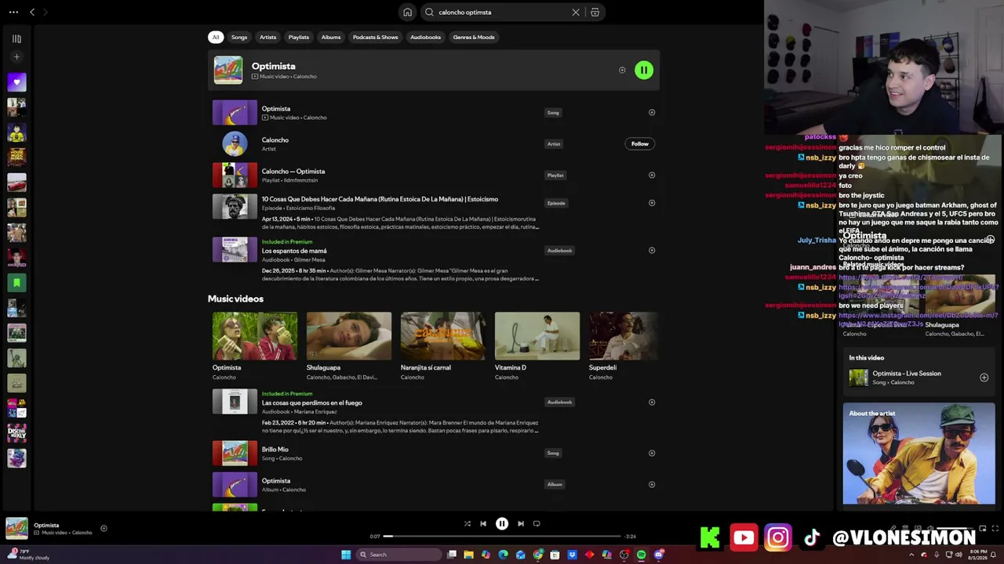1004x564 pixels.
Task: Open the 'Brillo Mío' song title
Action: tap(275, 450)
